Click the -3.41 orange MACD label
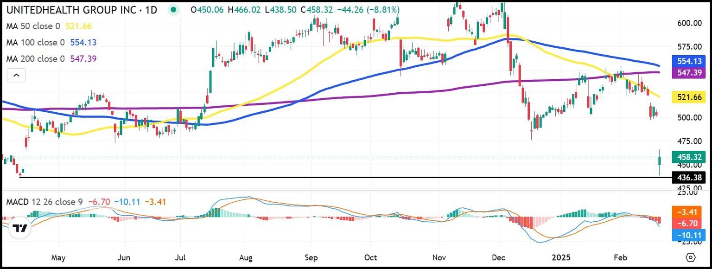 click(688, 213)
